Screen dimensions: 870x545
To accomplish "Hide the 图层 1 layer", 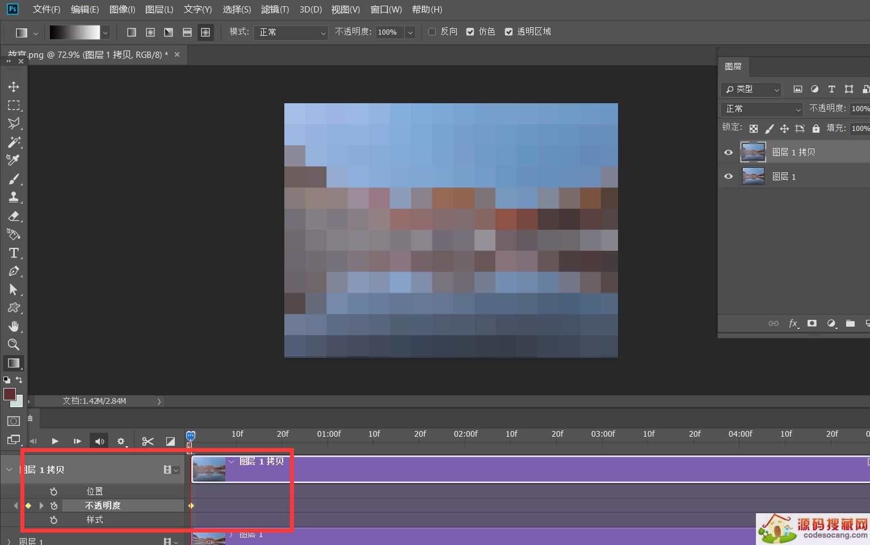I will [x=728, y=176].
